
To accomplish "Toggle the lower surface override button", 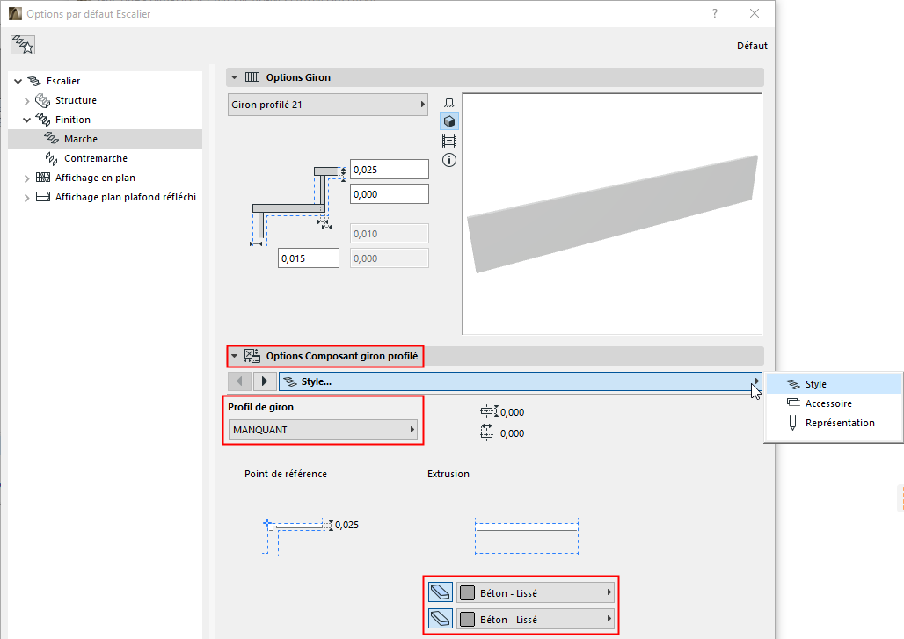I will (441, 619).
